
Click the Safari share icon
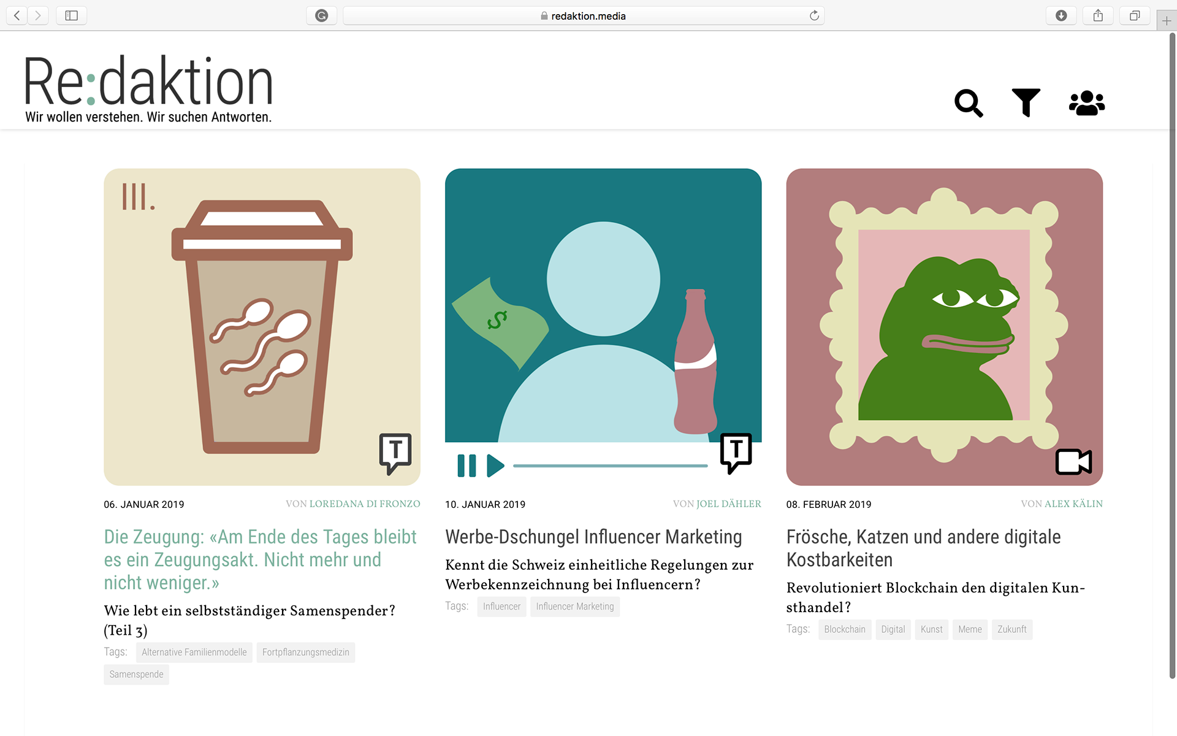pos(1098,15)
